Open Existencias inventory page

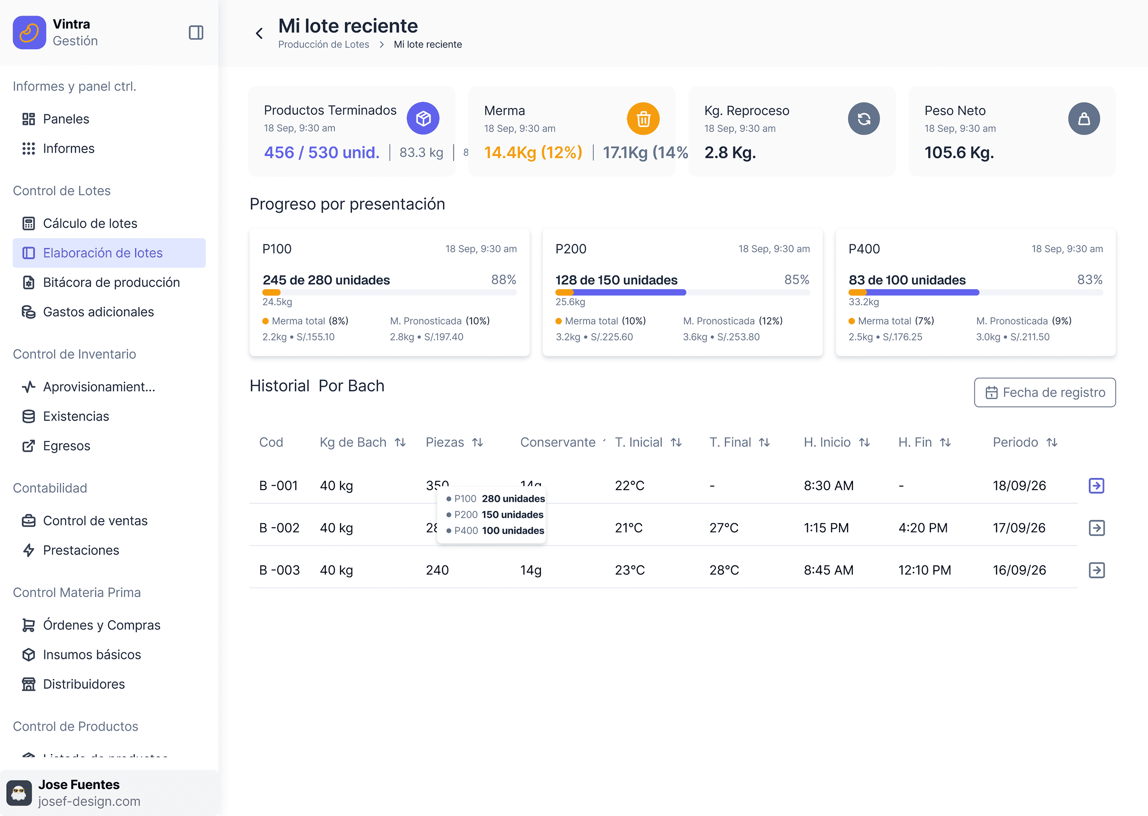[x=109, y=417]
